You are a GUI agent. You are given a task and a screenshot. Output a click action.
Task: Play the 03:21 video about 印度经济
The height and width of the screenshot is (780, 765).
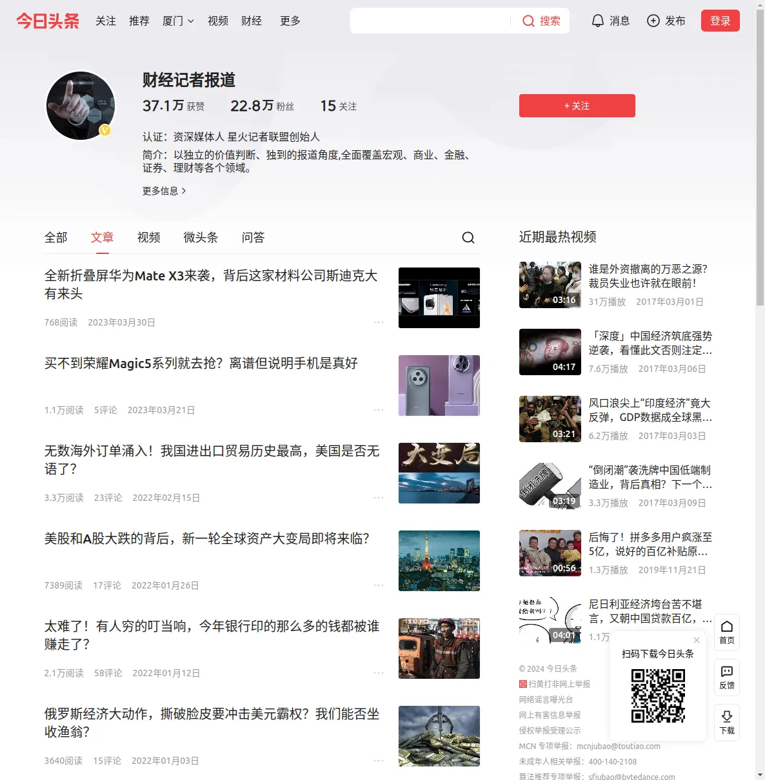tap(550, 419)
